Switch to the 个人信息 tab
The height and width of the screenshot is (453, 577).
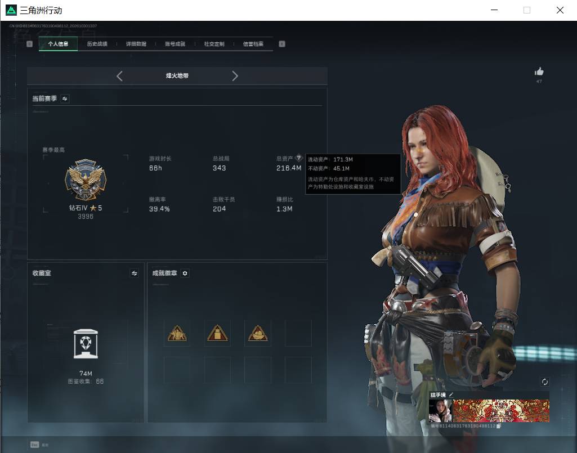[58, 44]
